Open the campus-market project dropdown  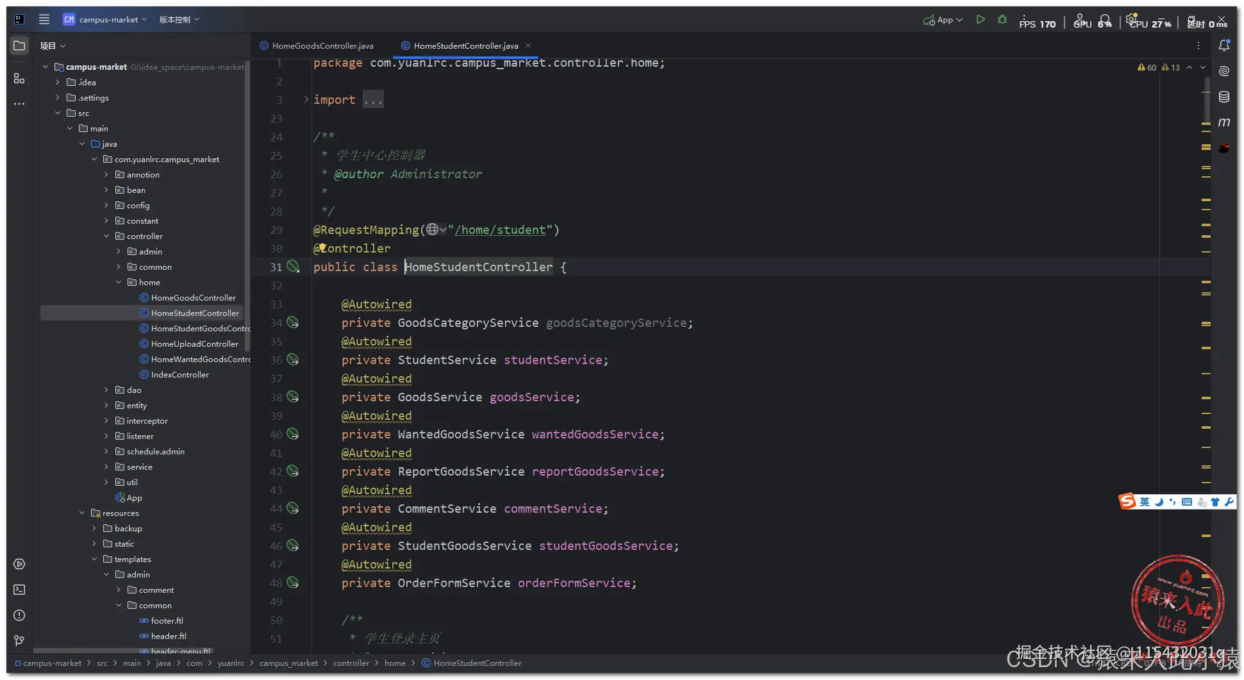tap(105, 20)
